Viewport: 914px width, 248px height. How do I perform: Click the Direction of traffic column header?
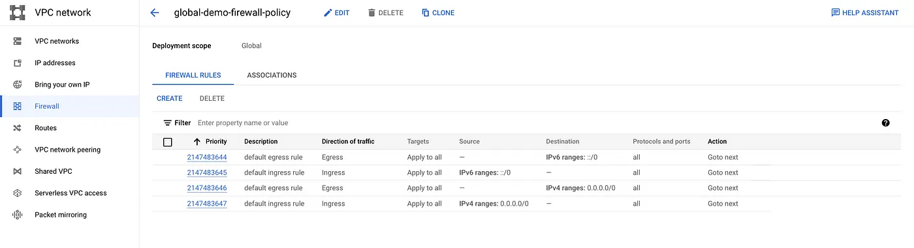348,142
